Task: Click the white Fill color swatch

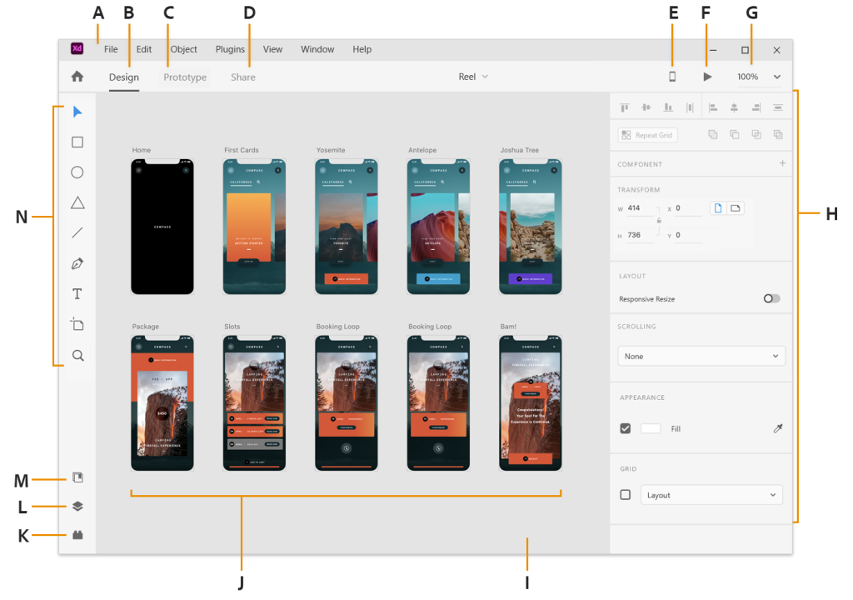Action: click(x=651, y=428)
